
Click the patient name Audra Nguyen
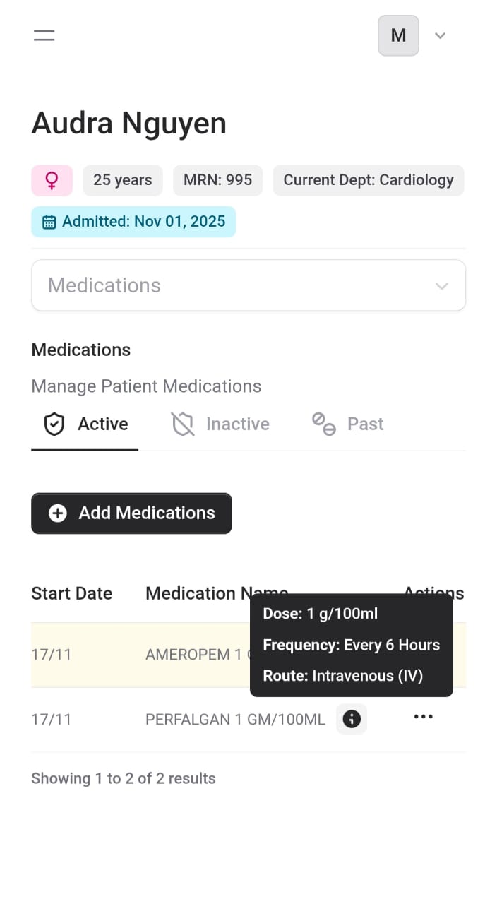pos(128,123)
